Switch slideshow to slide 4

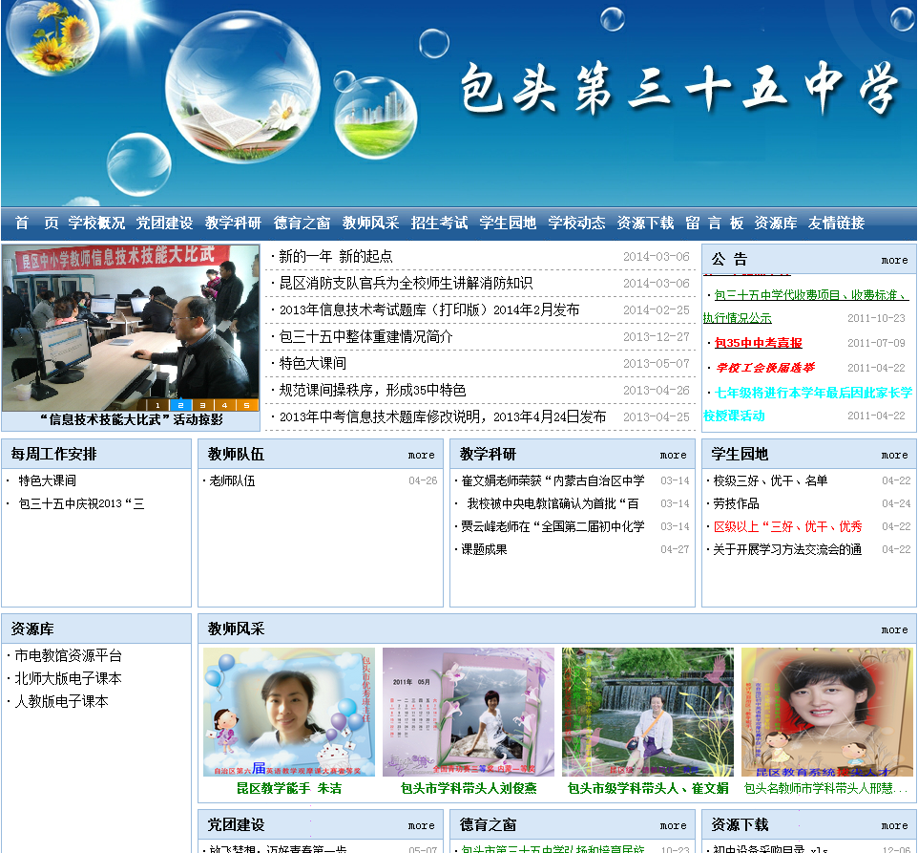[225, 405]
